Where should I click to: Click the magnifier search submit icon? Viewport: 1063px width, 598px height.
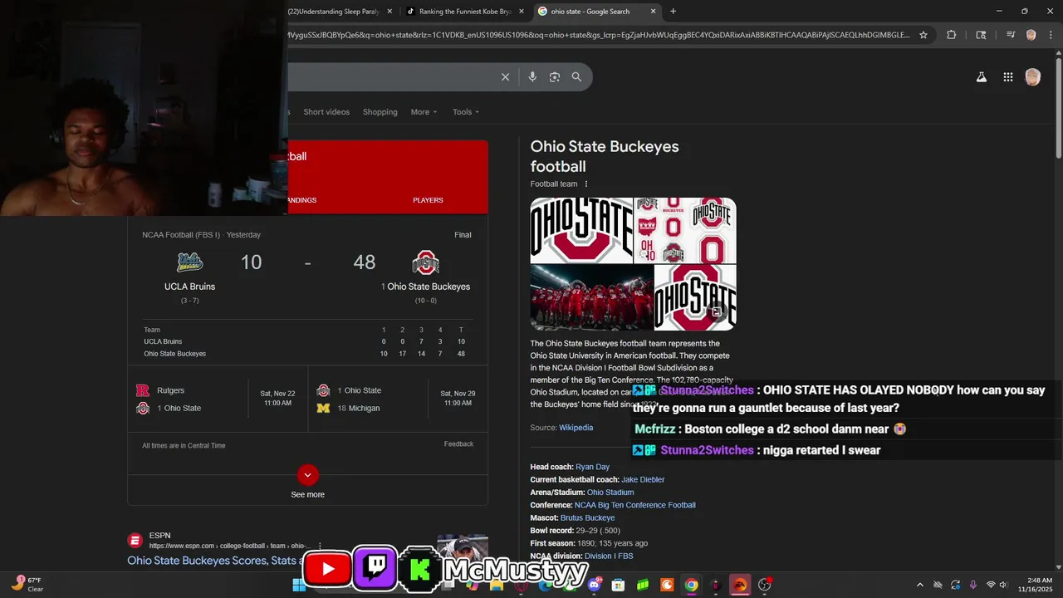576,77
